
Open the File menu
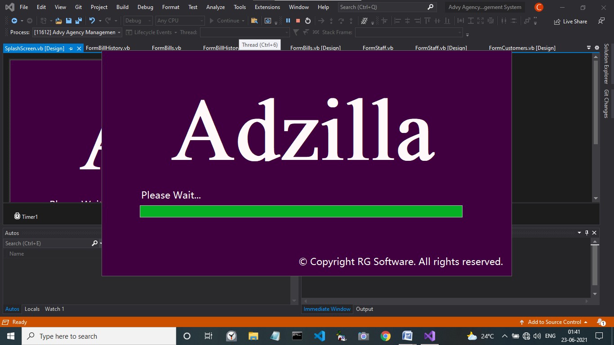coord(24,7)
